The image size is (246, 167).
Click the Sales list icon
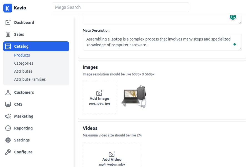tap(8, 34)
